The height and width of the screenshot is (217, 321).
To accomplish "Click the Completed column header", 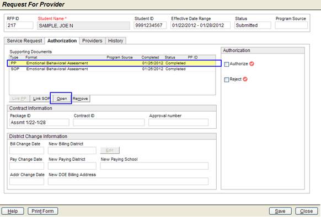I will [x=150, y=57].
